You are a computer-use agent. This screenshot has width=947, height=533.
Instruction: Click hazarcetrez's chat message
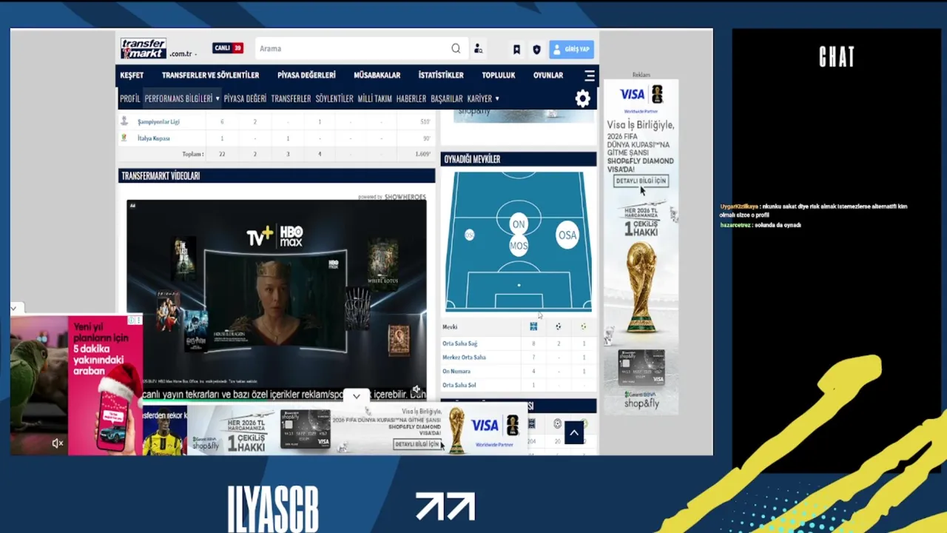(761, 225)
